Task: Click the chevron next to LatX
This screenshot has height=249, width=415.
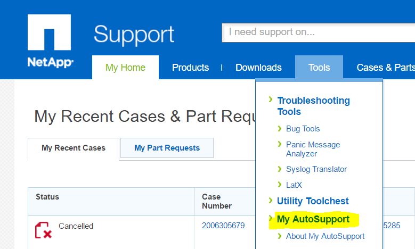Action: tap(280, 185)
